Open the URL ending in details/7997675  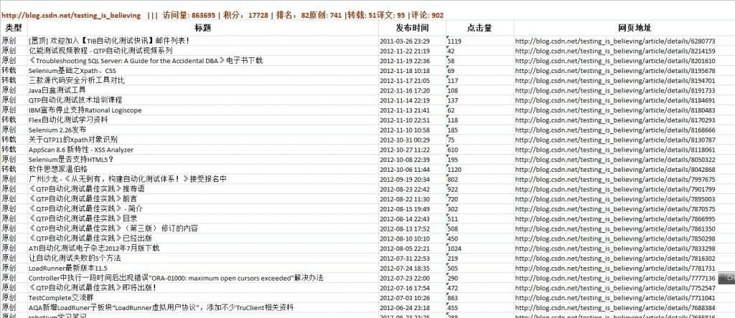(615, 180)
